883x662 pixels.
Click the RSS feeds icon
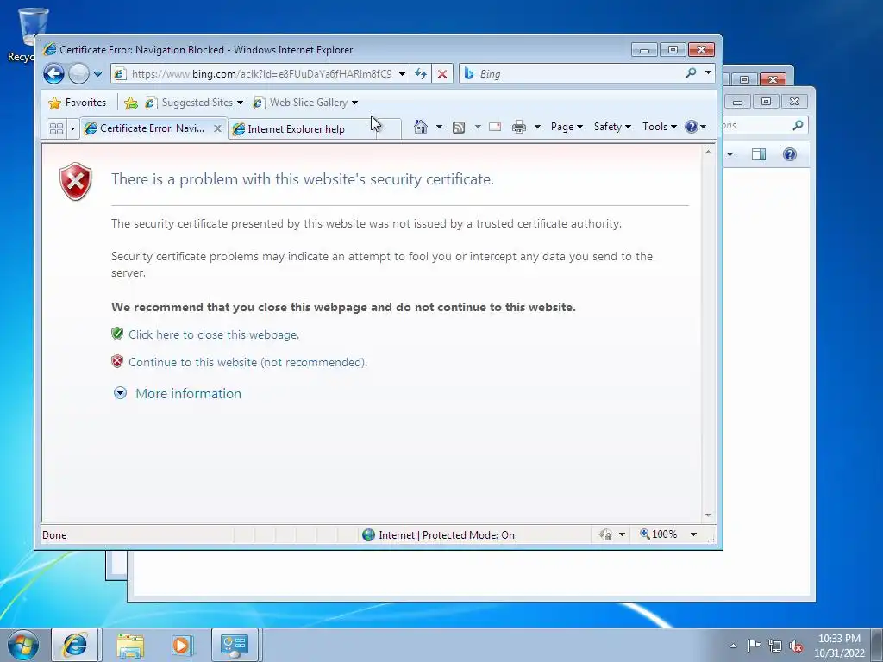coord(459,128)
